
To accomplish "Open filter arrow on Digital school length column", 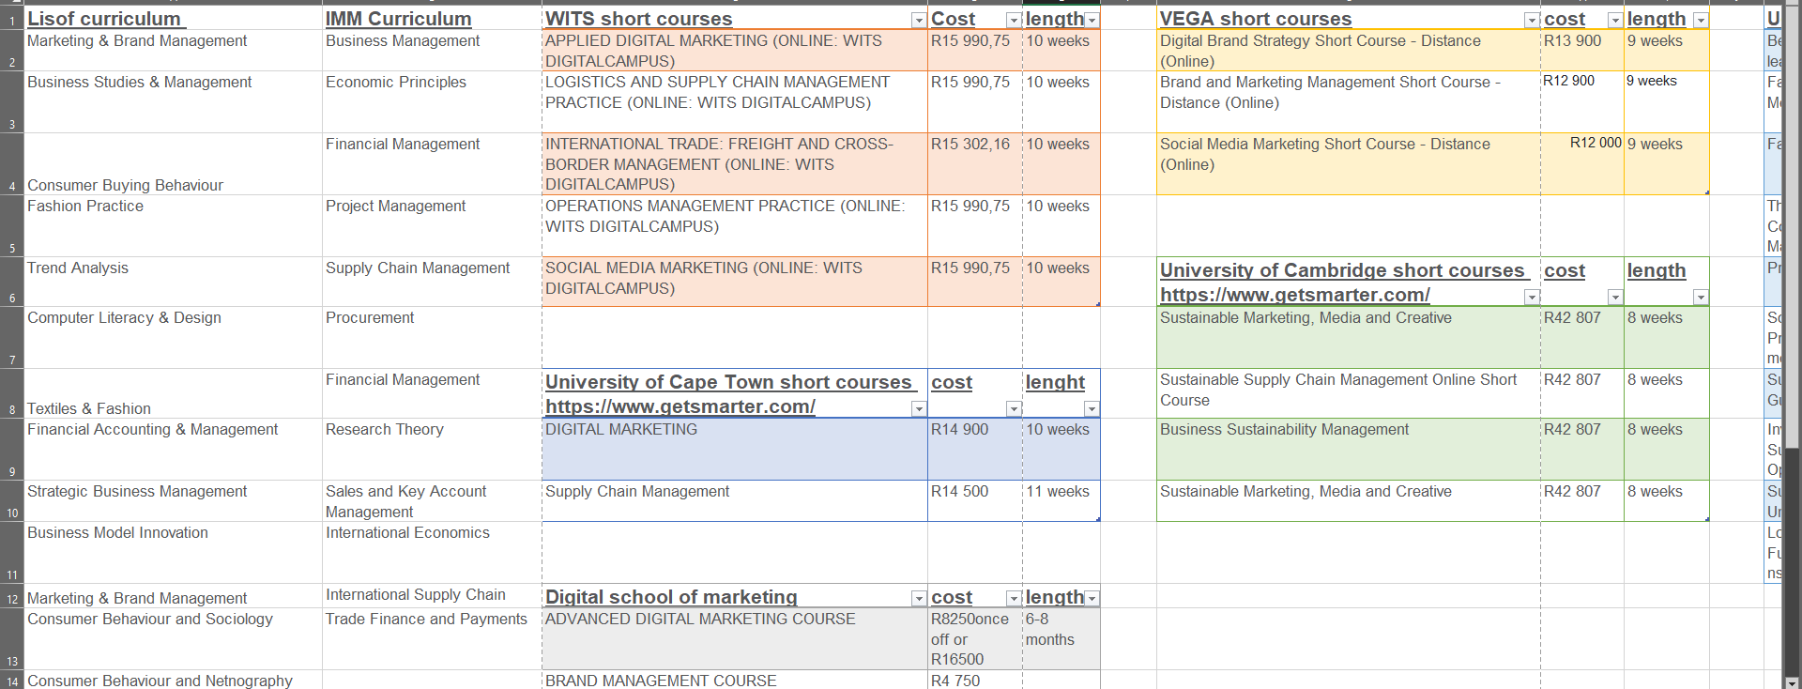I will pyautogui.click(x=1092, y=599).
